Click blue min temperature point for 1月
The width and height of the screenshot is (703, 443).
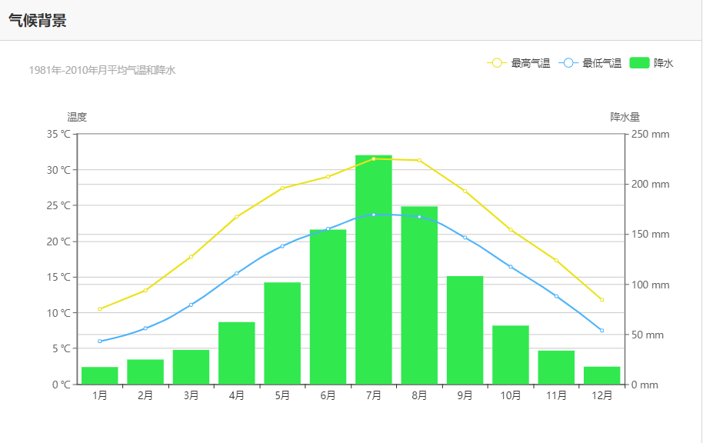click(99, 341)
